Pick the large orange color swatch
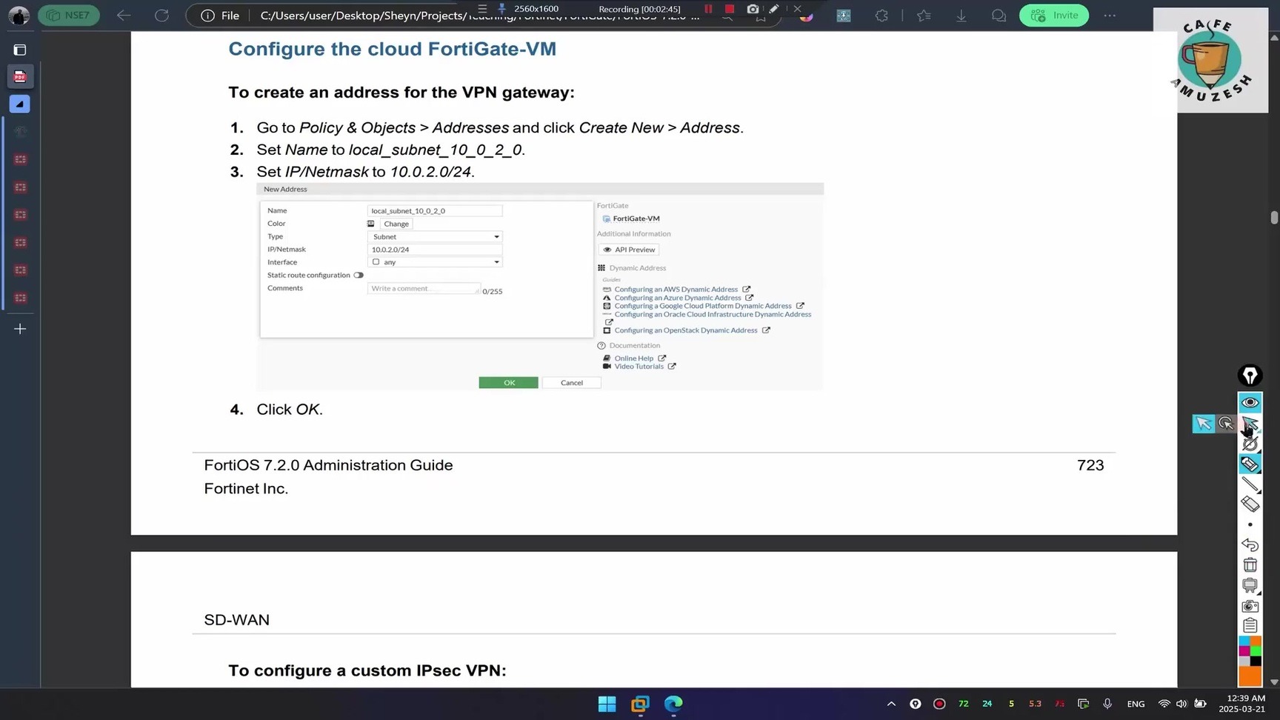 click(x=1250, y=676)
